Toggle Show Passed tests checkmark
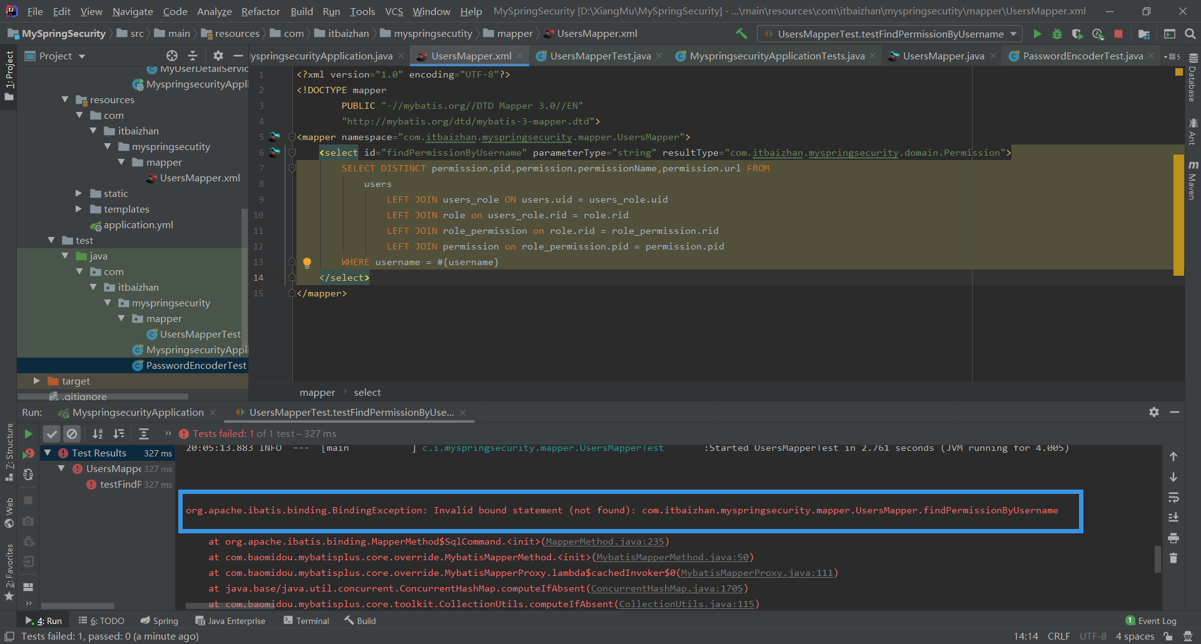 pyautogui.click(x=52, y=434)
